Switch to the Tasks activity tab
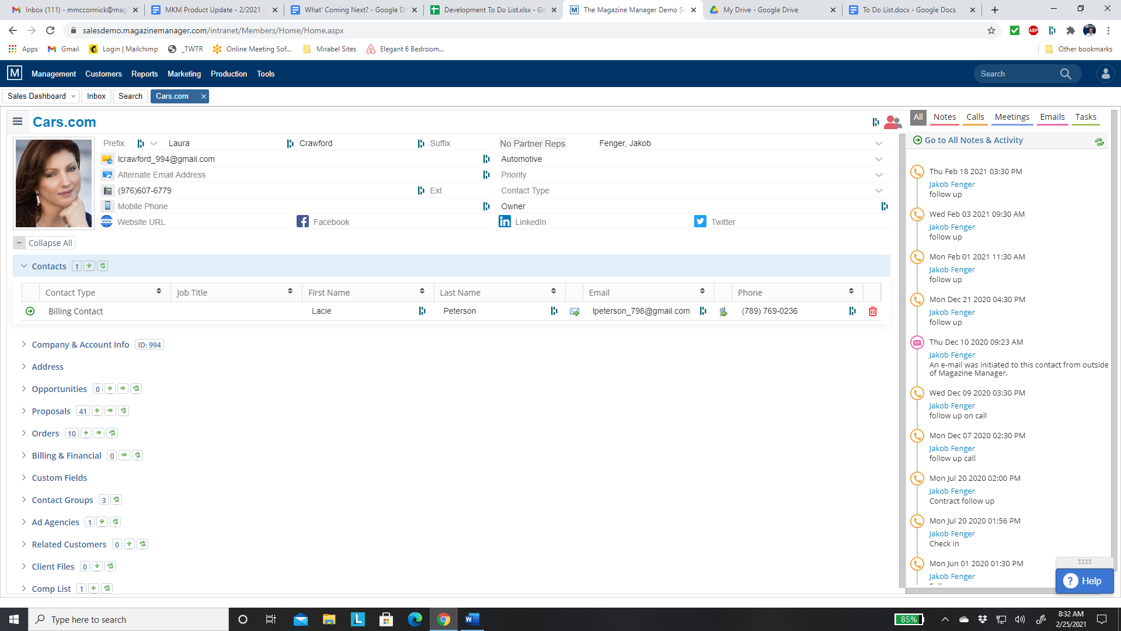The image size is (1121, 631). tap(1086, 117)
